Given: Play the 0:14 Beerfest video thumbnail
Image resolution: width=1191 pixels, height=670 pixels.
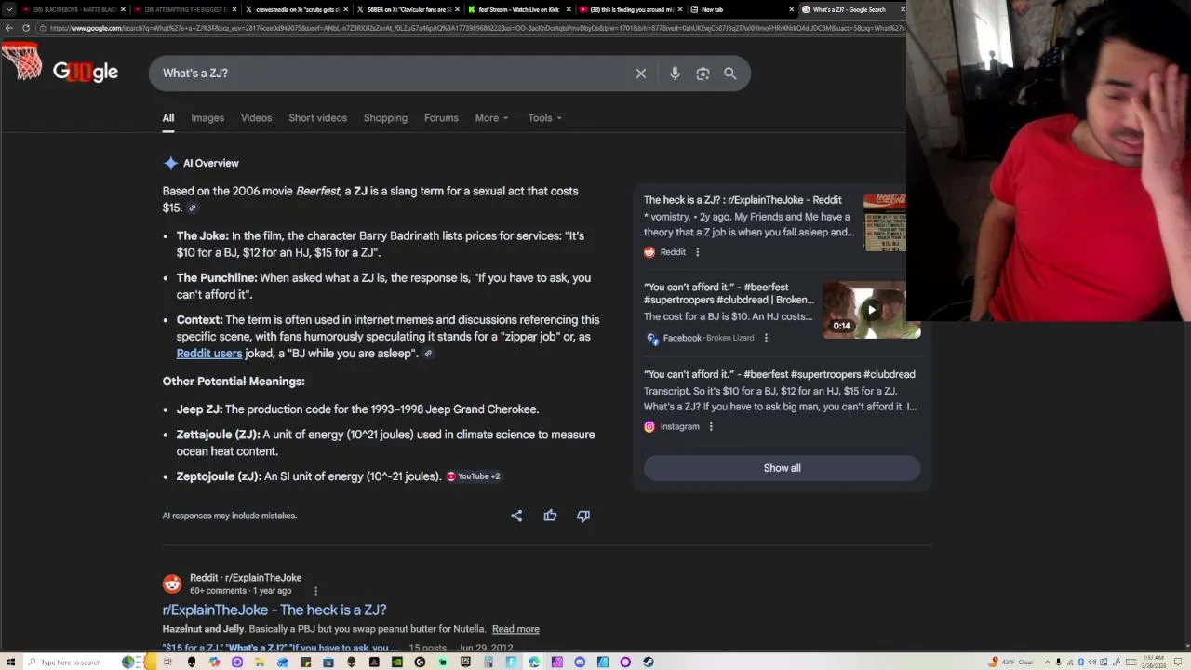Looking at the screenshot, I should 871,310.
